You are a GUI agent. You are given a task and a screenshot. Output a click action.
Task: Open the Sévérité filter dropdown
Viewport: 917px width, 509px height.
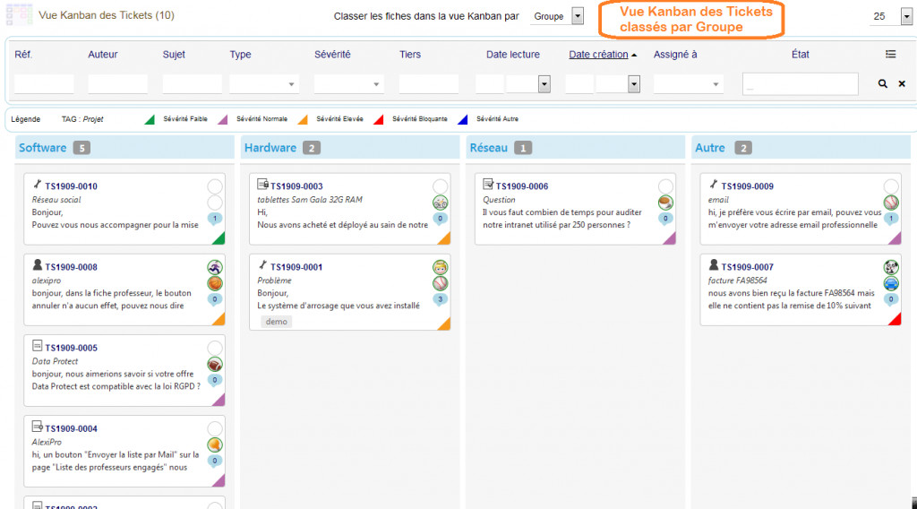point(348,84)
